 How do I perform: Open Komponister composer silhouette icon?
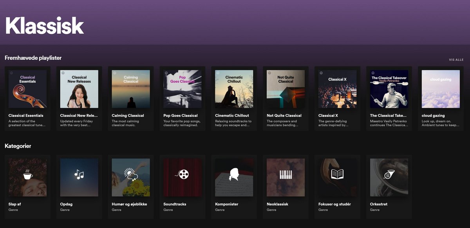coord(234,175)
